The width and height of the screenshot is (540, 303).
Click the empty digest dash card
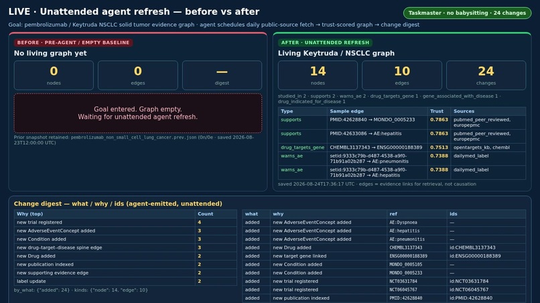222,76
